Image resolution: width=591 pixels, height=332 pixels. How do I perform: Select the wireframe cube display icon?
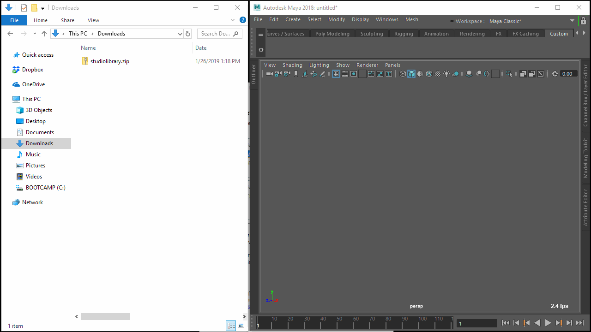pos(402,73)
